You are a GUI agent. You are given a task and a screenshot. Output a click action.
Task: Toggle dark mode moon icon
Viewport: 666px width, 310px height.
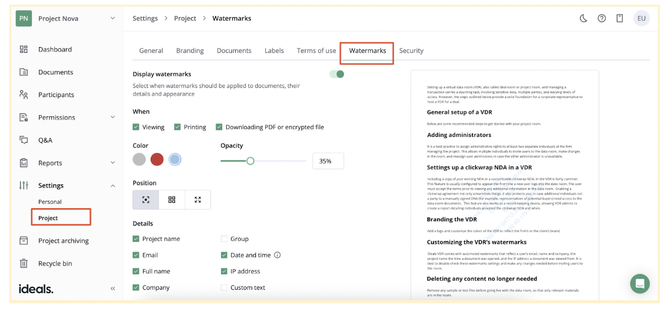tap(583, 19)
